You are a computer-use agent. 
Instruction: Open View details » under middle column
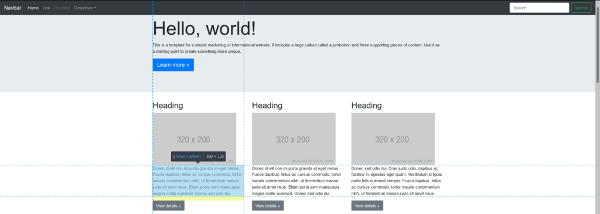[268, 206]
